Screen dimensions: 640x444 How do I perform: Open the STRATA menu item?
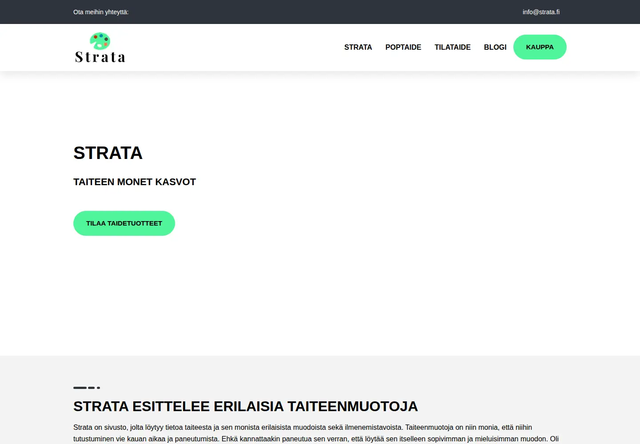pyautogui.click(x=358, y=47)
